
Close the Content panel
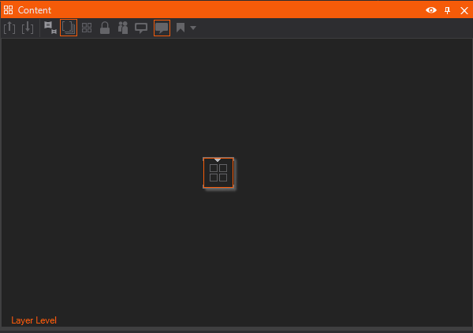coord(464,10)
